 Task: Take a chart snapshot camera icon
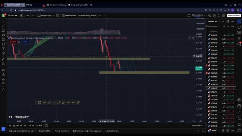click(x=224, y=15)
